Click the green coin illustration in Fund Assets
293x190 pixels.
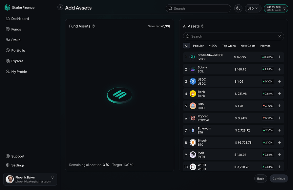pos(119,95)
